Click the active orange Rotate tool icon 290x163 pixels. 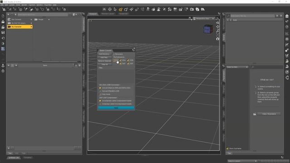(x=121, y=10)
